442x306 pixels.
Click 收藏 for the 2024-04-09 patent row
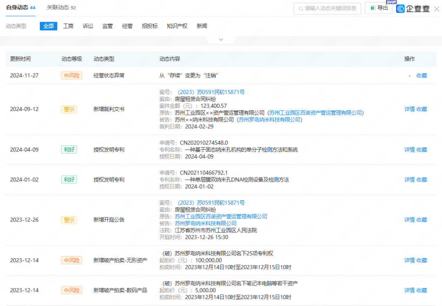[x=422, y=150]
